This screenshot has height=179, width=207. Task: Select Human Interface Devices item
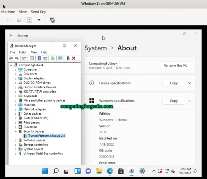tap(40, 87)
